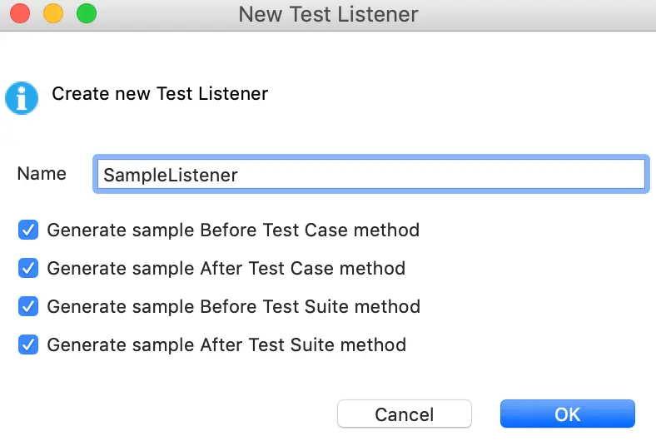The height and width of the screenshot is (446, 656).
Task: Uncheck the Before Test Case method checkbox
Action: pos(28,230)
